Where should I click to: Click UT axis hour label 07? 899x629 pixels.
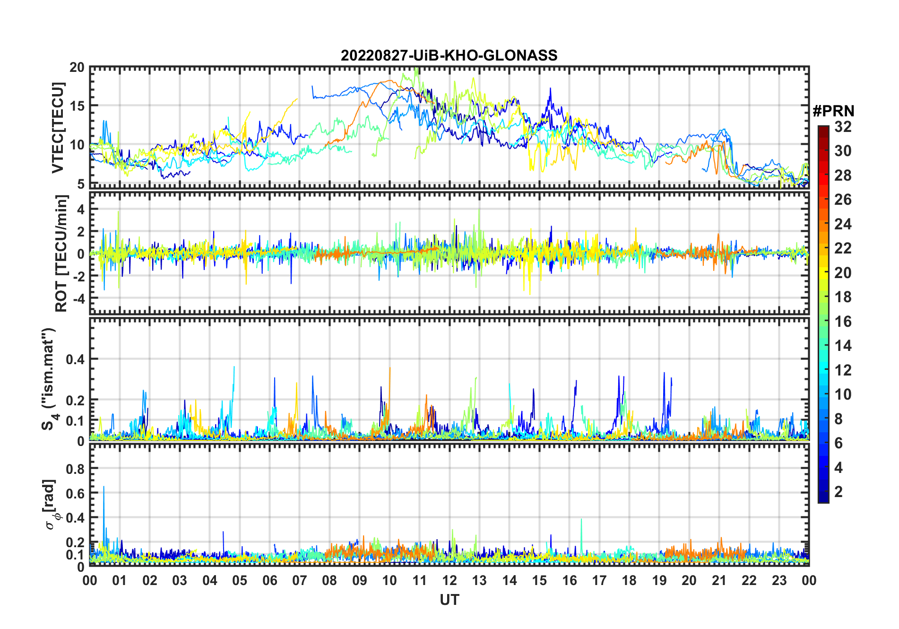(300, 580)
